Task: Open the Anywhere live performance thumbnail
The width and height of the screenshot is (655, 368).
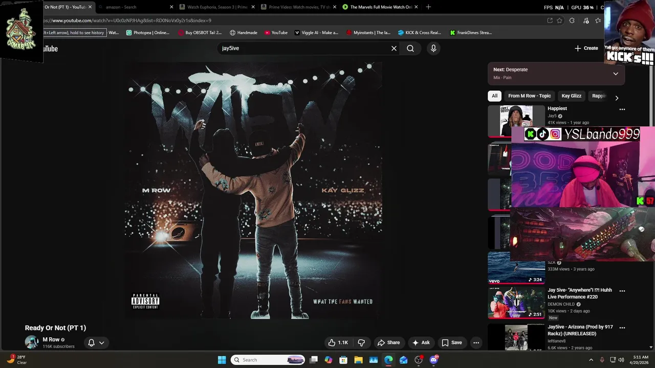Action: pos(516,303)
